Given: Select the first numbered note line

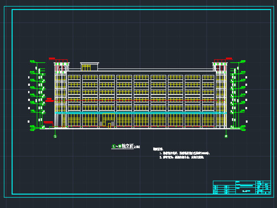Looking at the screenshot, I should pos(184,153).
